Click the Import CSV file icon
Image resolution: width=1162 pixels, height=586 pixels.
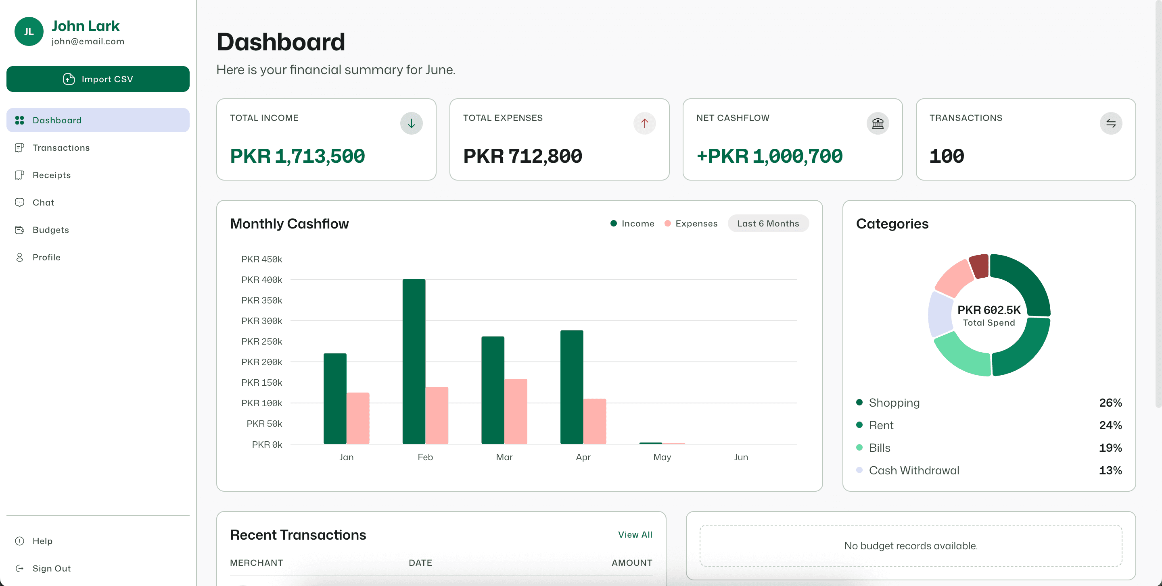coord(69,79)
